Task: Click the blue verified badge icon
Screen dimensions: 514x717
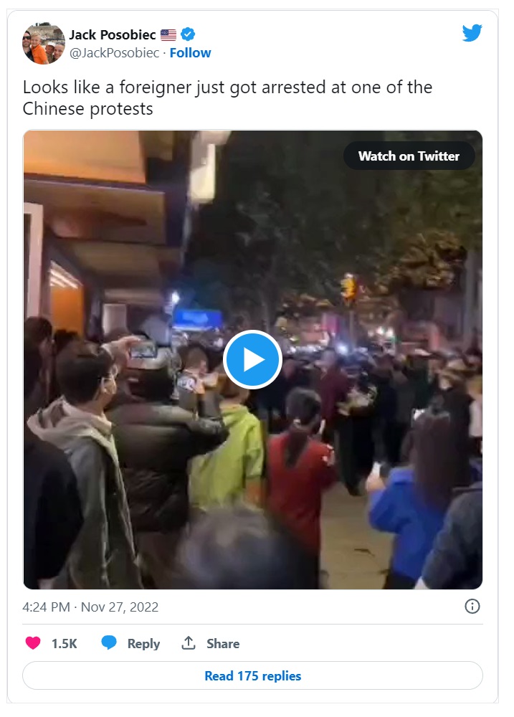Action: [x=188, y=34]
